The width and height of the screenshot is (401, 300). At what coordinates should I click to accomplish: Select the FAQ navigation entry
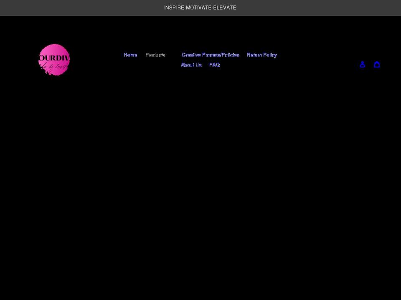(215, 65)
